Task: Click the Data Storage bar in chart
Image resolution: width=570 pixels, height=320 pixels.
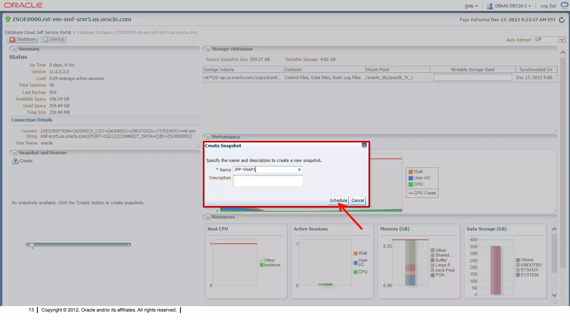Action: coord(495,270)
